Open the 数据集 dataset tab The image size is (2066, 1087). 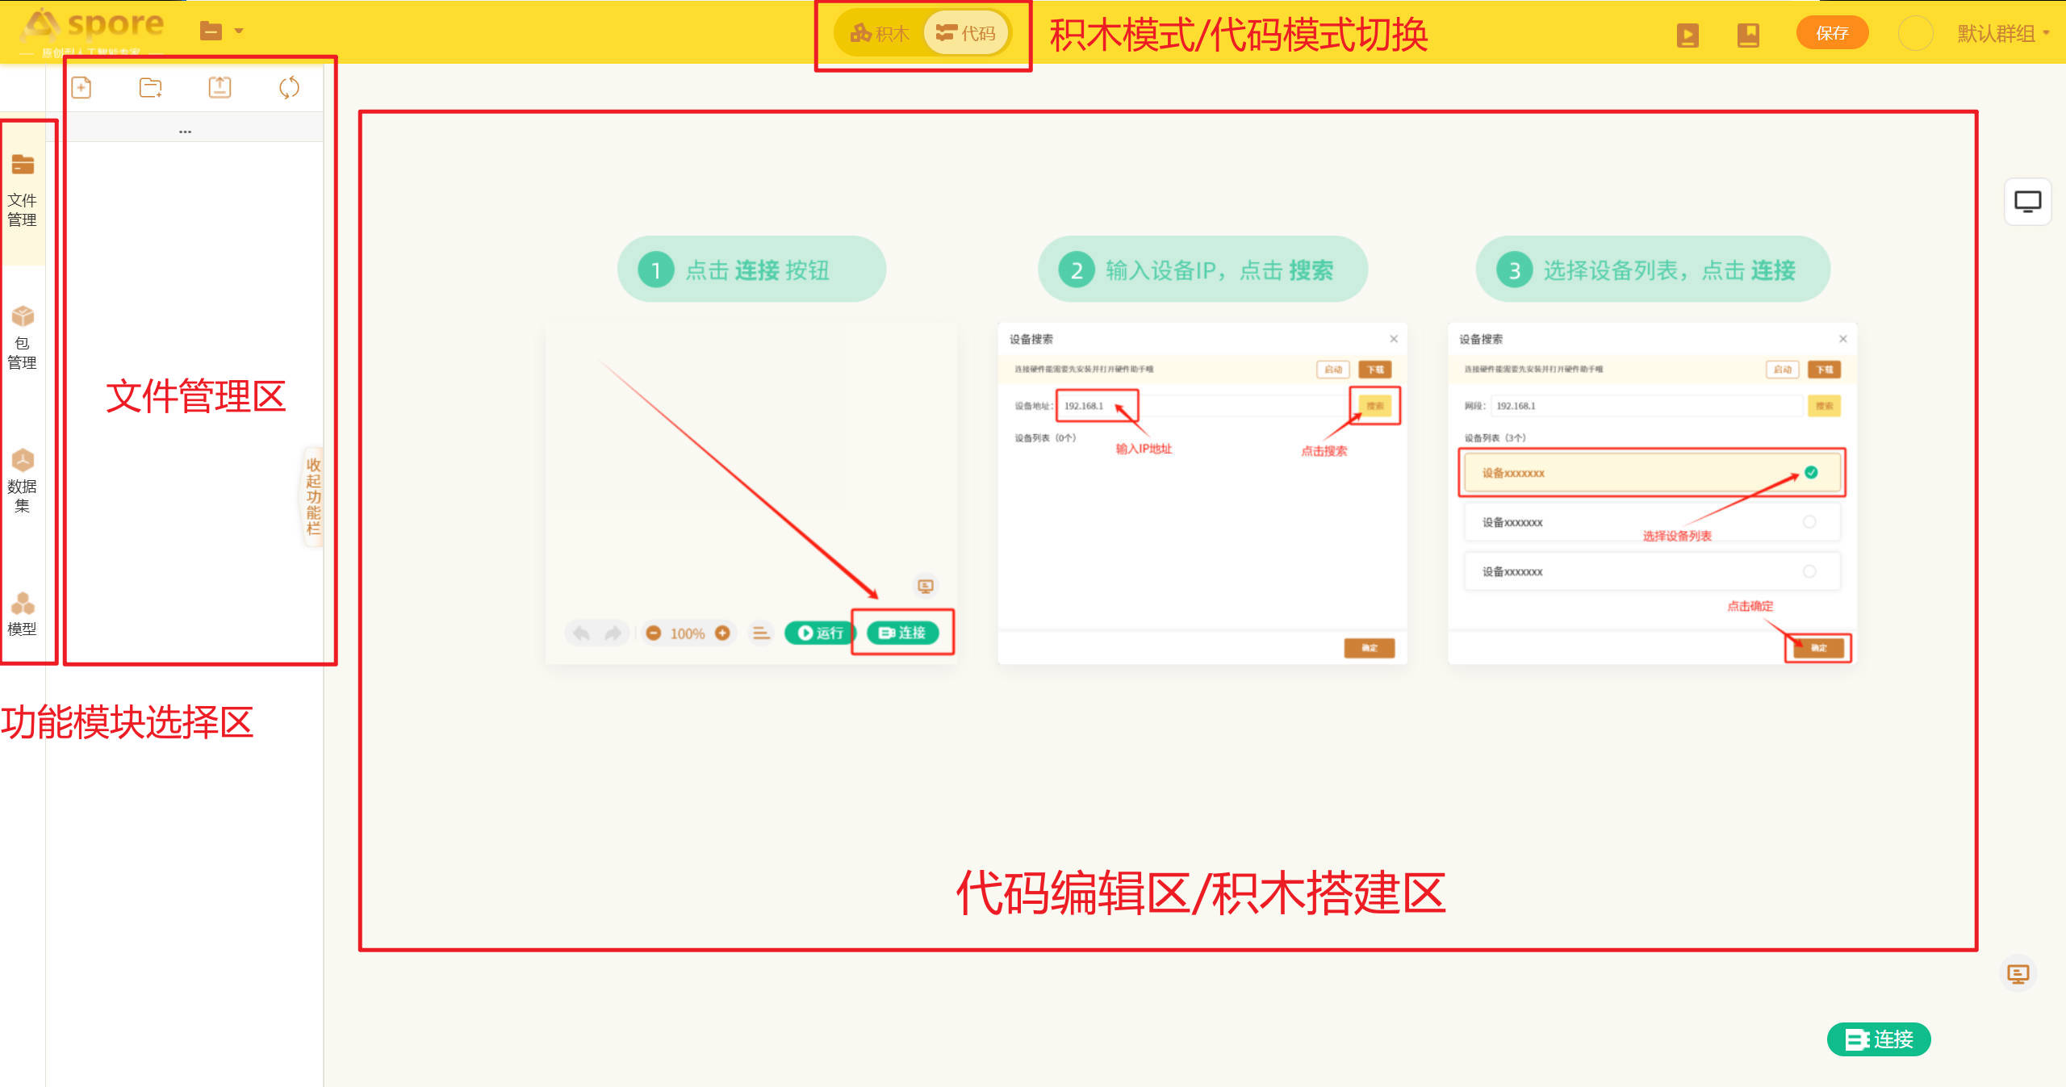(23, 481)
